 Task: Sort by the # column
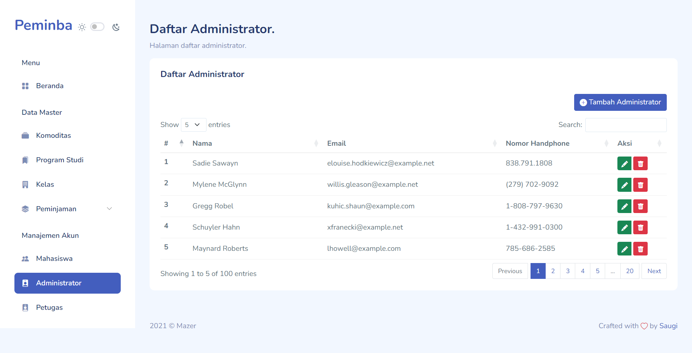(174, 143)
